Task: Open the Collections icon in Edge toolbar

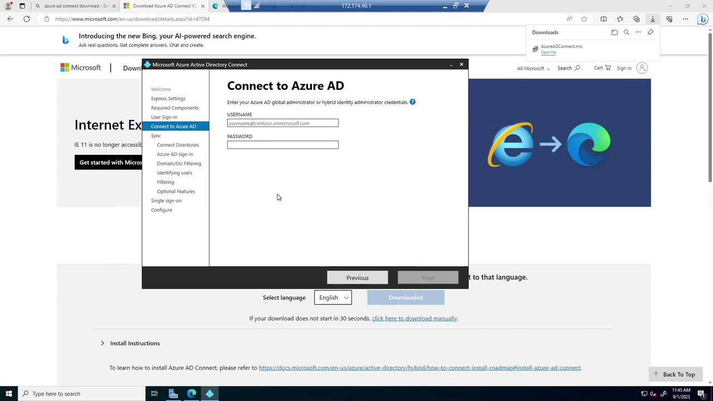Action: (x=636, y=19)
